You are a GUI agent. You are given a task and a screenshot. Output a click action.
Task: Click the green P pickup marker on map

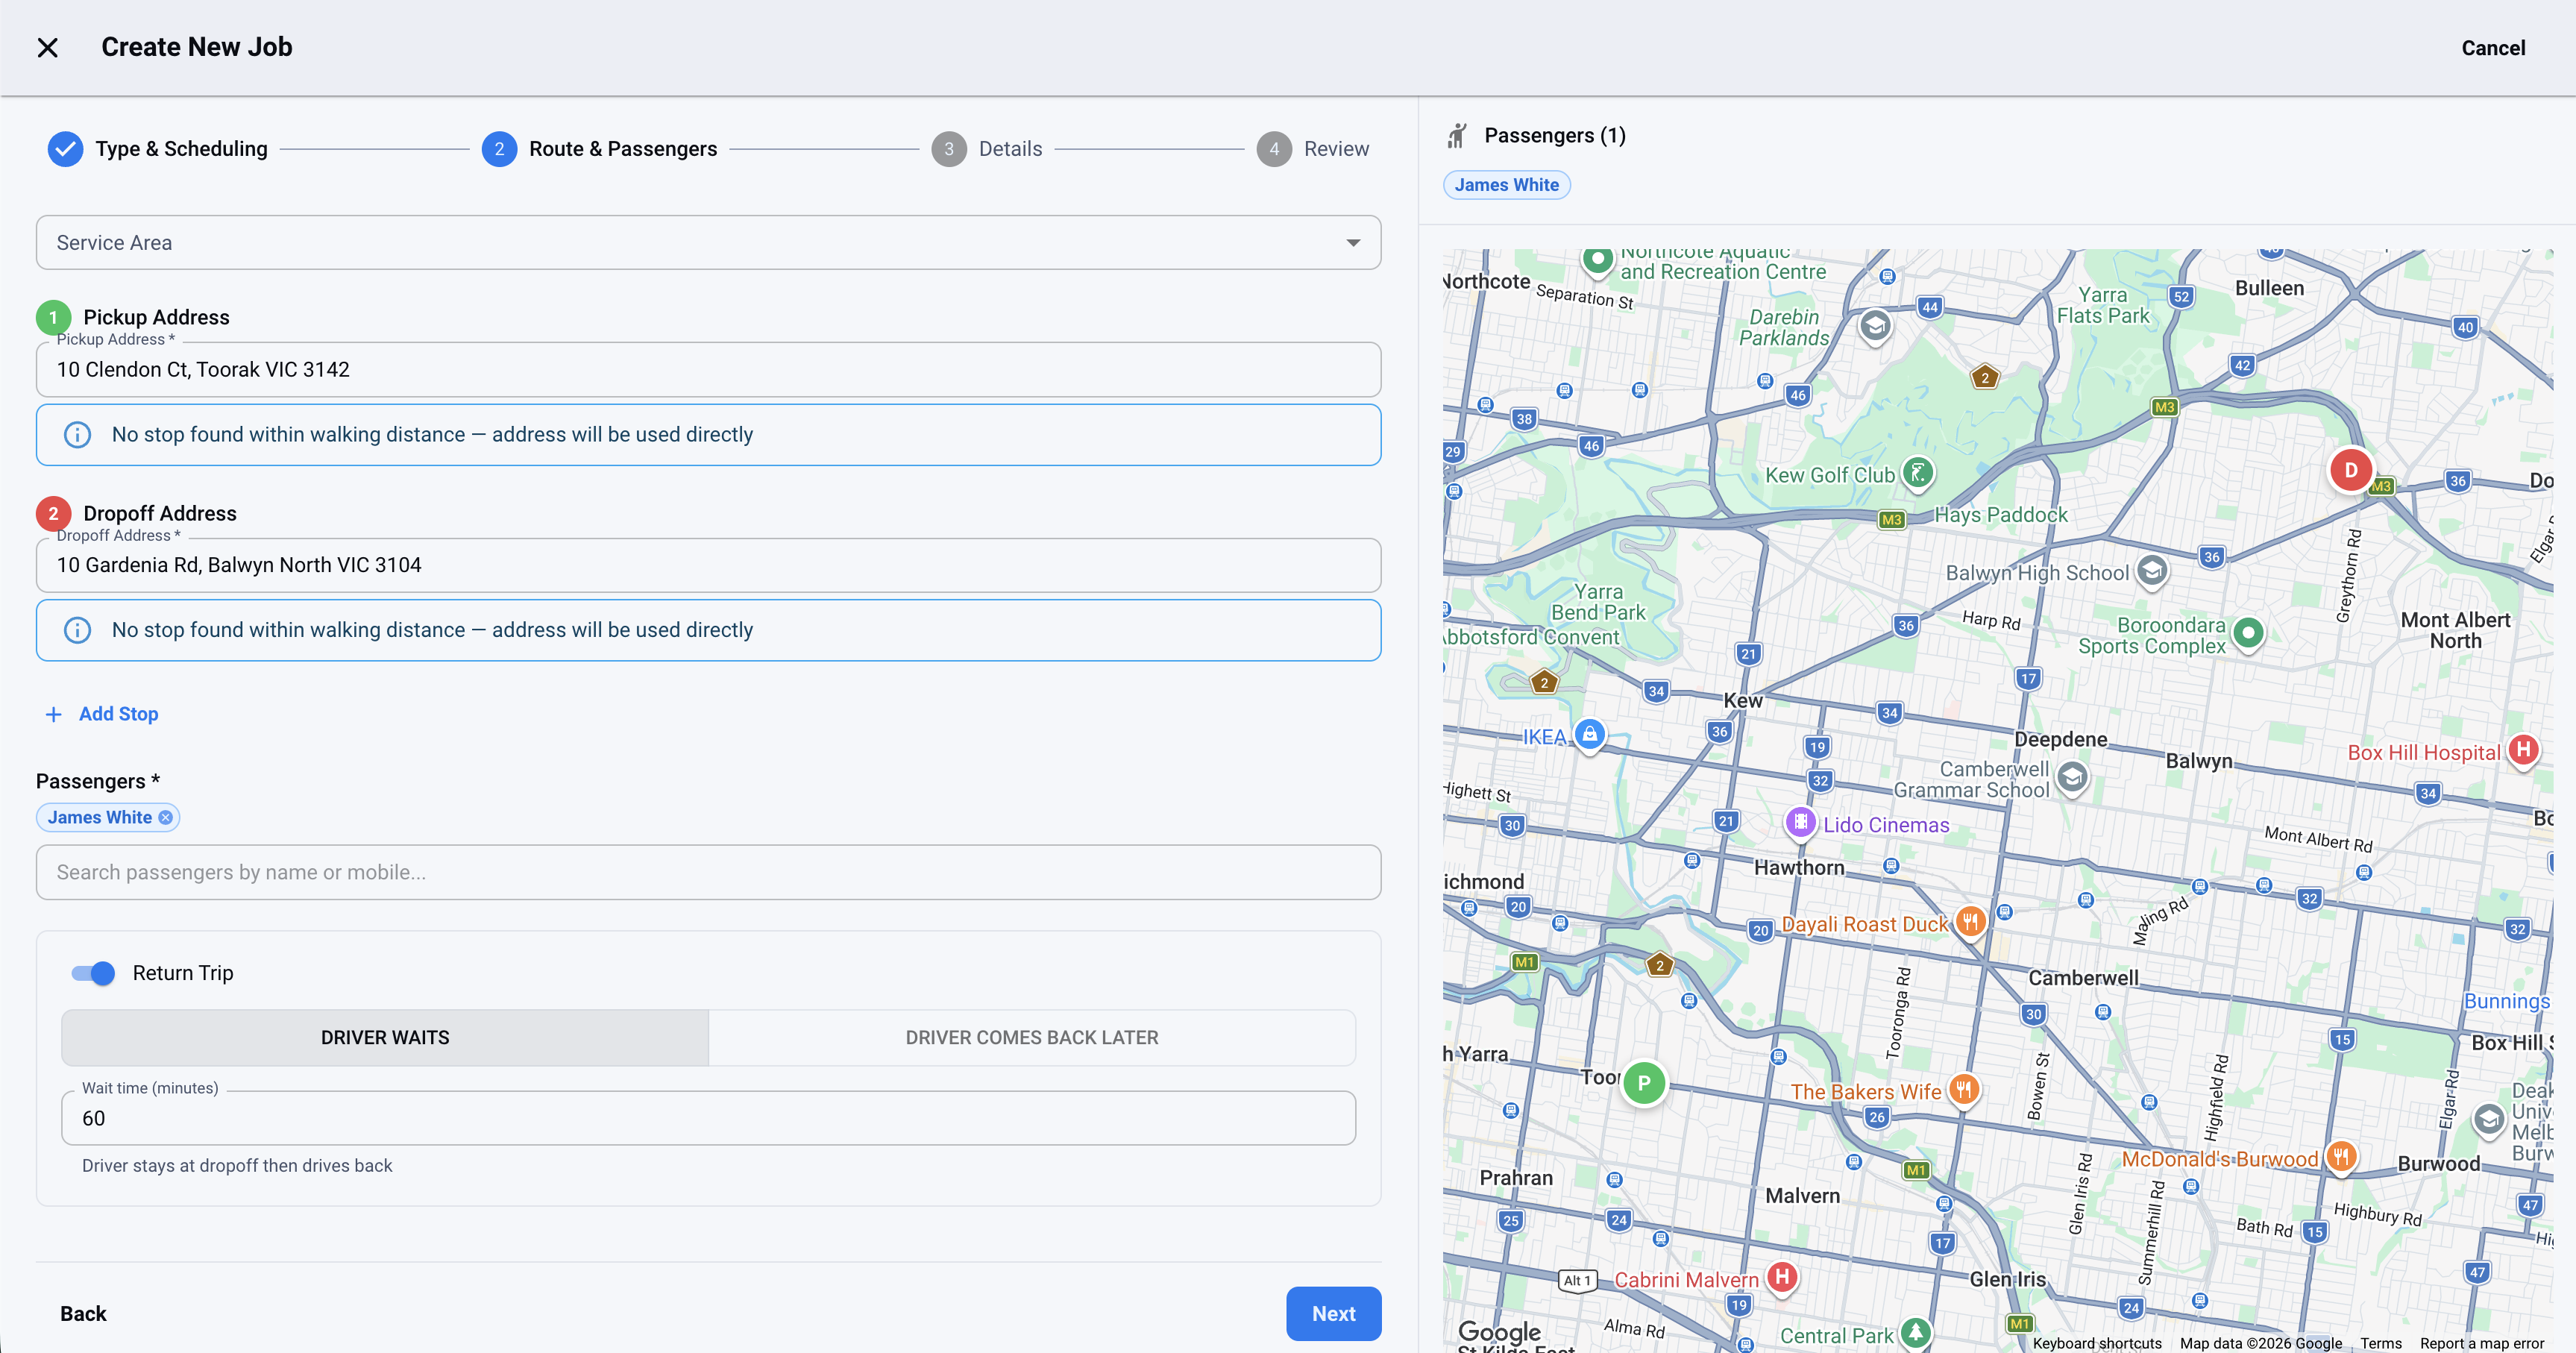[x=1643, y=1083]
